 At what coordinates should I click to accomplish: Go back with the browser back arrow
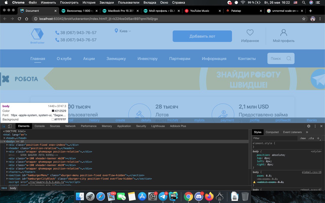pos(5,19)
